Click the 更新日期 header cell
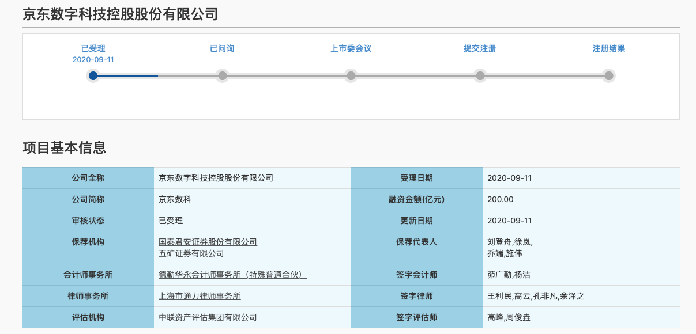This screenshot has height=334, width=696. (417, 221)
